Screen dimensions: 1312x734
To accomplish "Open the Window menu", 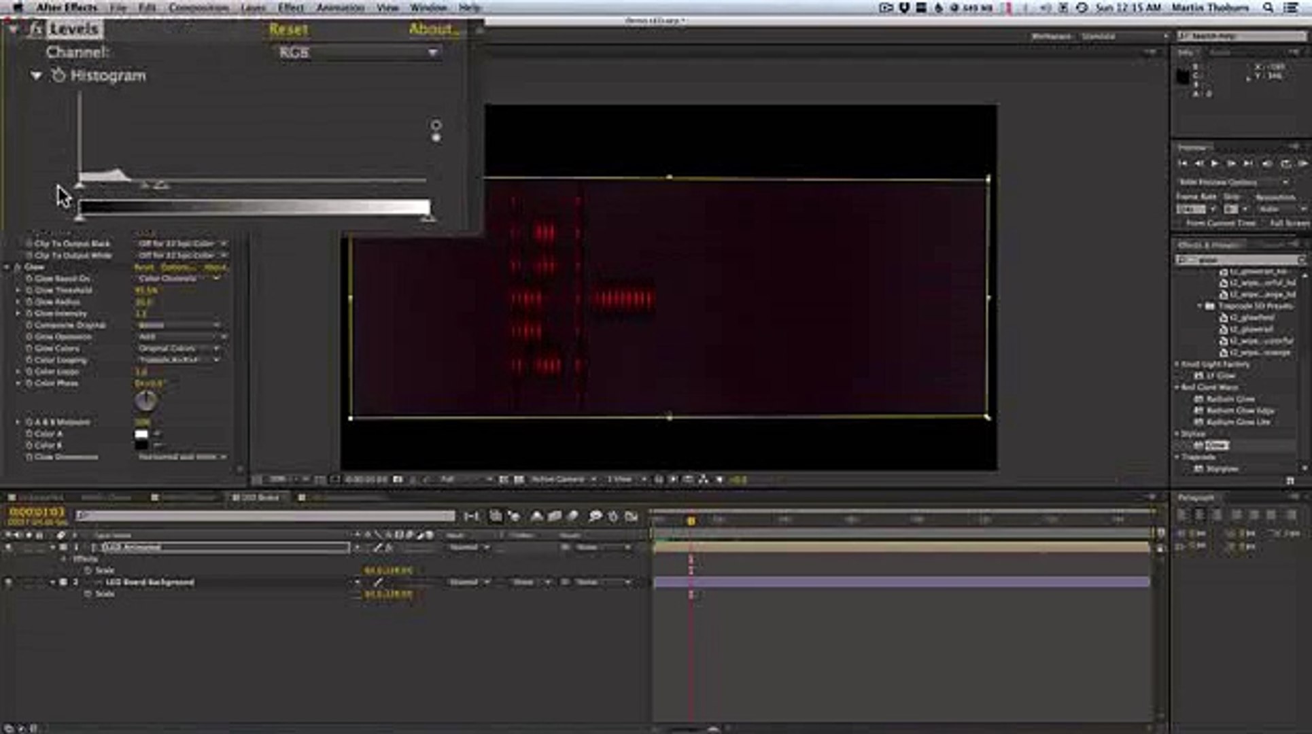I will pos(428,7).
